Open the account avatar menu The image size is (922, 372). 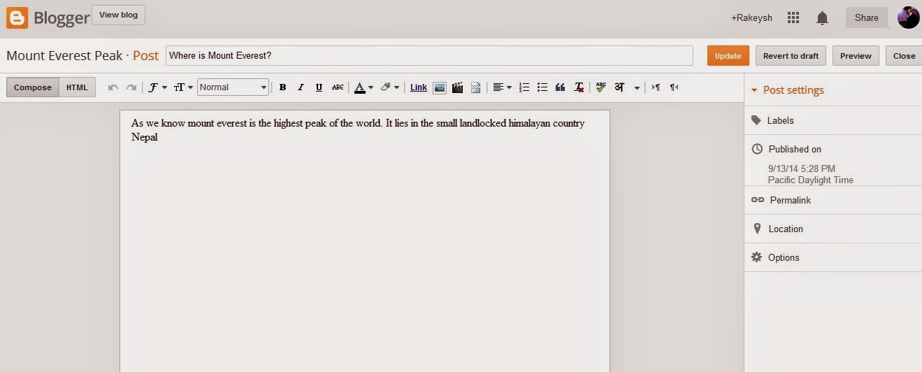coord(909,17)
